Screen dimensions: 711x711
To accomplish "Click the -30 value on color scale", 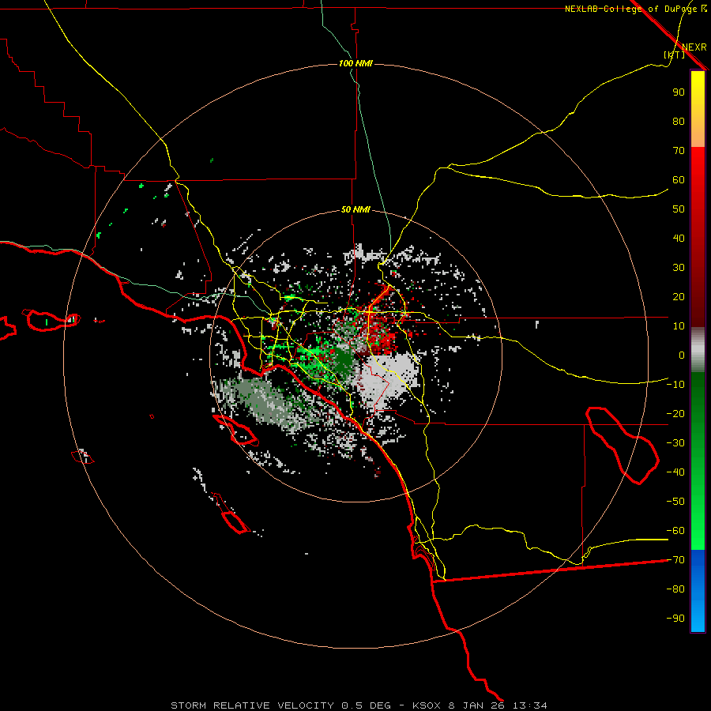I will point(675,443).
